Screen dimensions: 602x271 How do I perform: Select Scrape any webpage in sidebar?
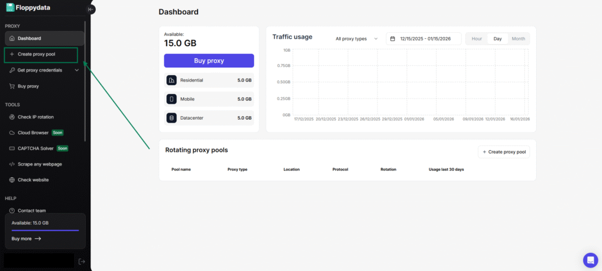click(39, 164)
